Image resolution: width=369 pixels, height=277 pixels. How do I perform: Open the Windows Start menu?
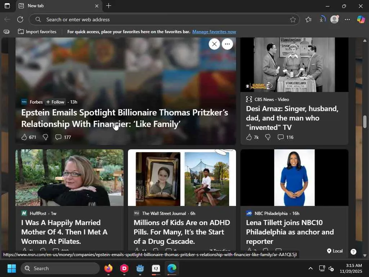point(12,268)
